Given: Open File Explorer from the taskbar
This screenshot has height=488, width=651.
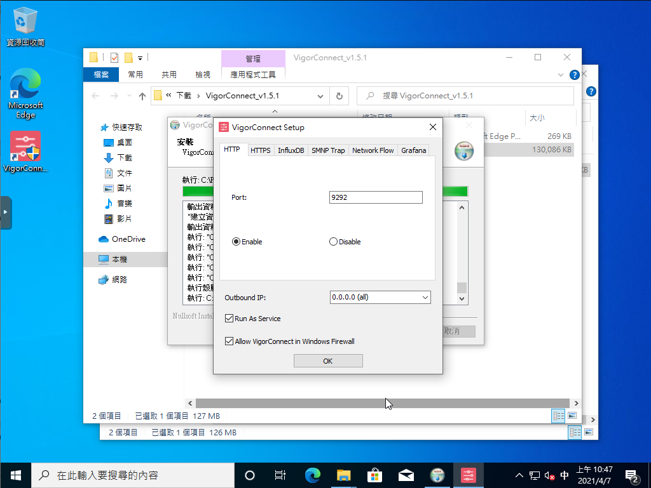Looking at the screenshot, I should (343, 475).
